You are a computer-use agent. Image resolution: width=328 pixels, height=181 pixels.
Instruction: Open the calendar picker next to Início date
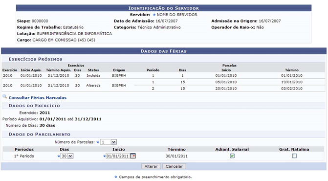[x=133, y=156]
